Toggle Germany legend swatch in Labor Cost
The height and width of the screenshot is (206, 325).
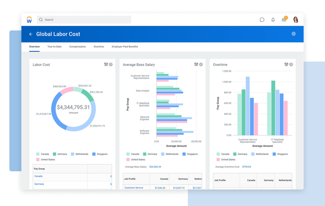[54, 154]
